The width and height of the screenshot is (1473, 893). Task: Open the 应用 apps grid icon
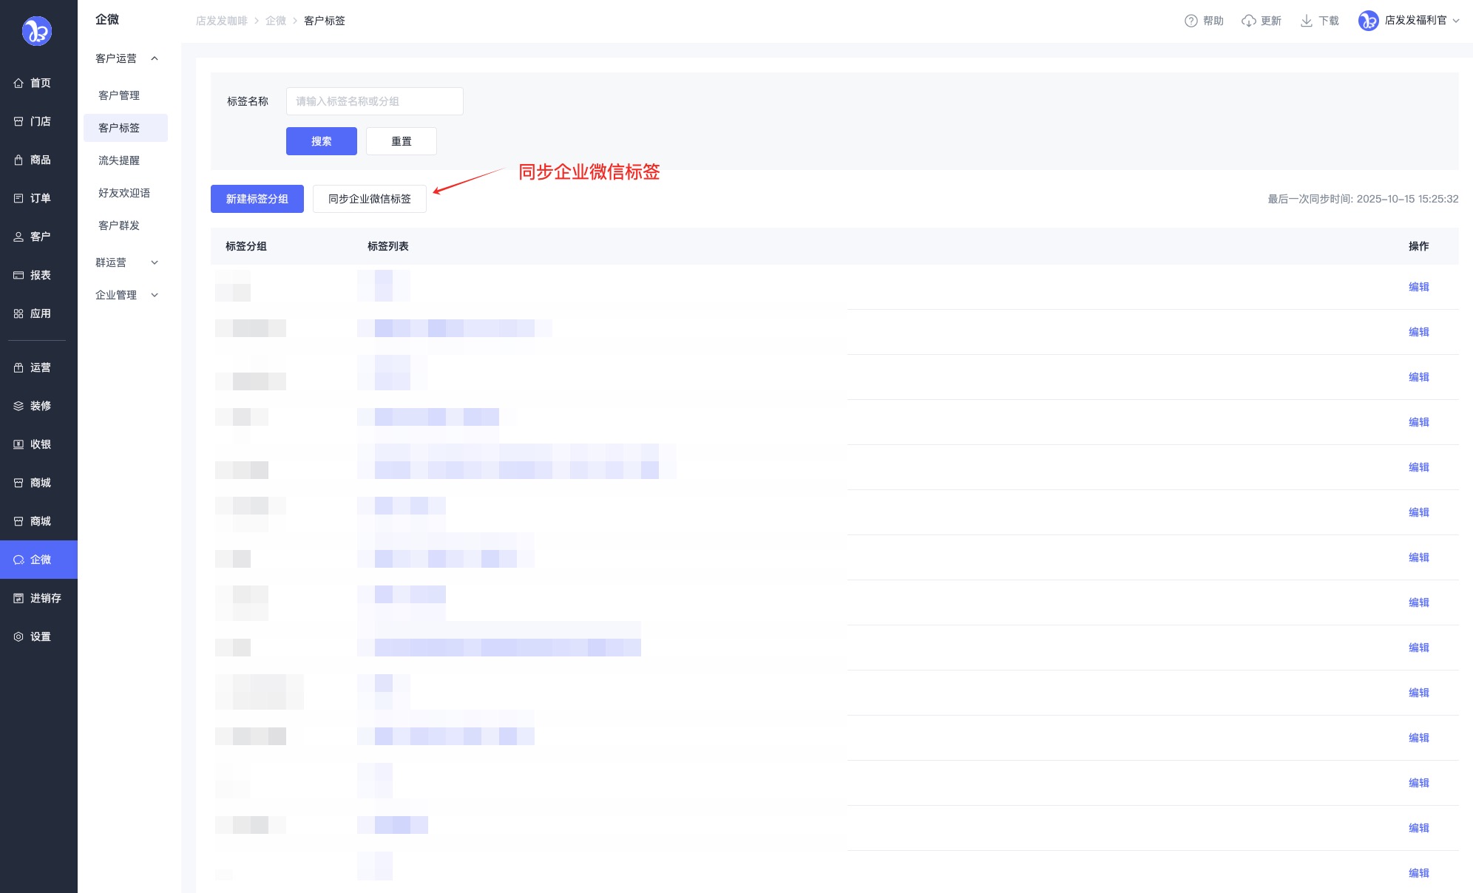point(18,313)
